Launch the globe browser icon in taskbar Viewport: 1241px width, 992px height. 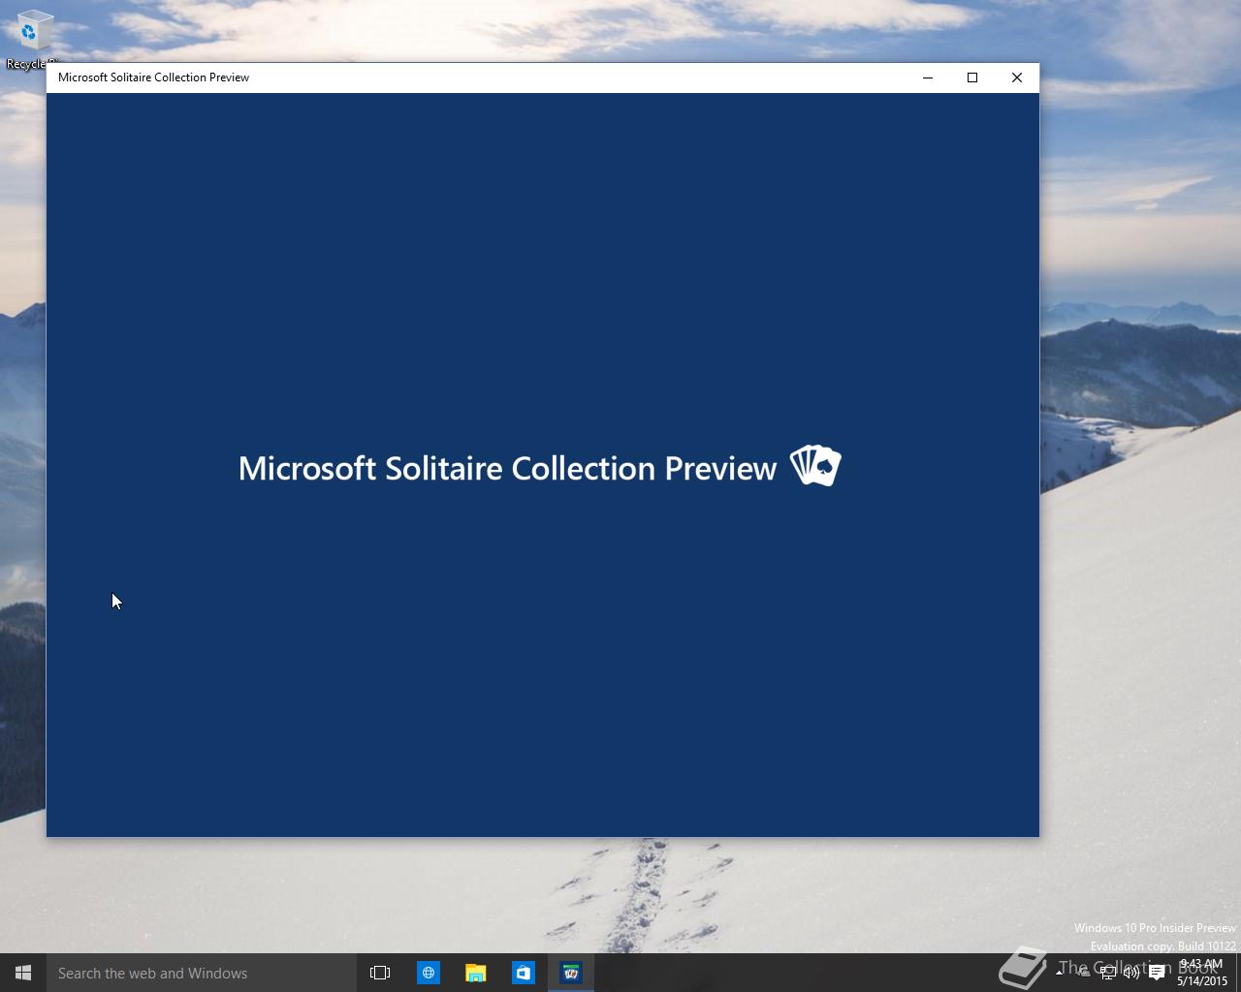428,973
